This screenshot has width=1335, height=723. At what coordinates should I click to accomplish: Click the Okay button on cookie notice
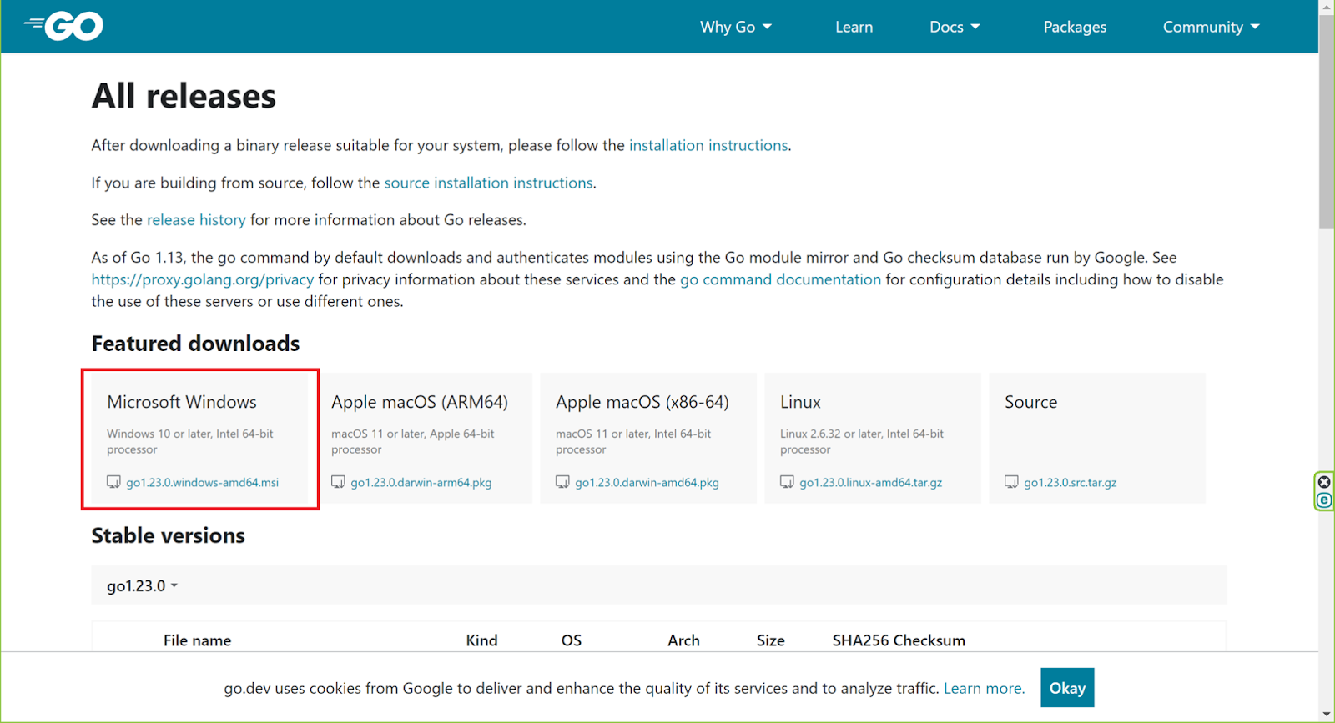1067,688
